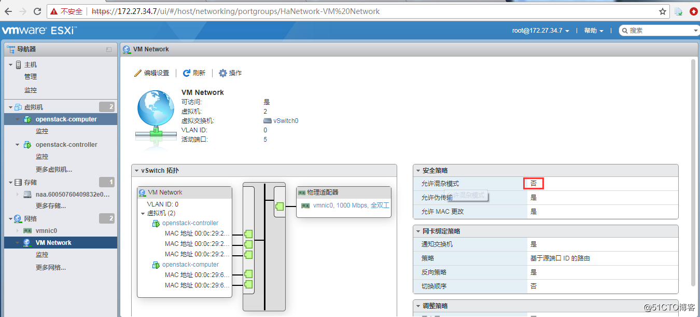This screenshot has height=317, width=700.
Task: Click the not-secure warning triangle icon
Action: tap(54, 11)
